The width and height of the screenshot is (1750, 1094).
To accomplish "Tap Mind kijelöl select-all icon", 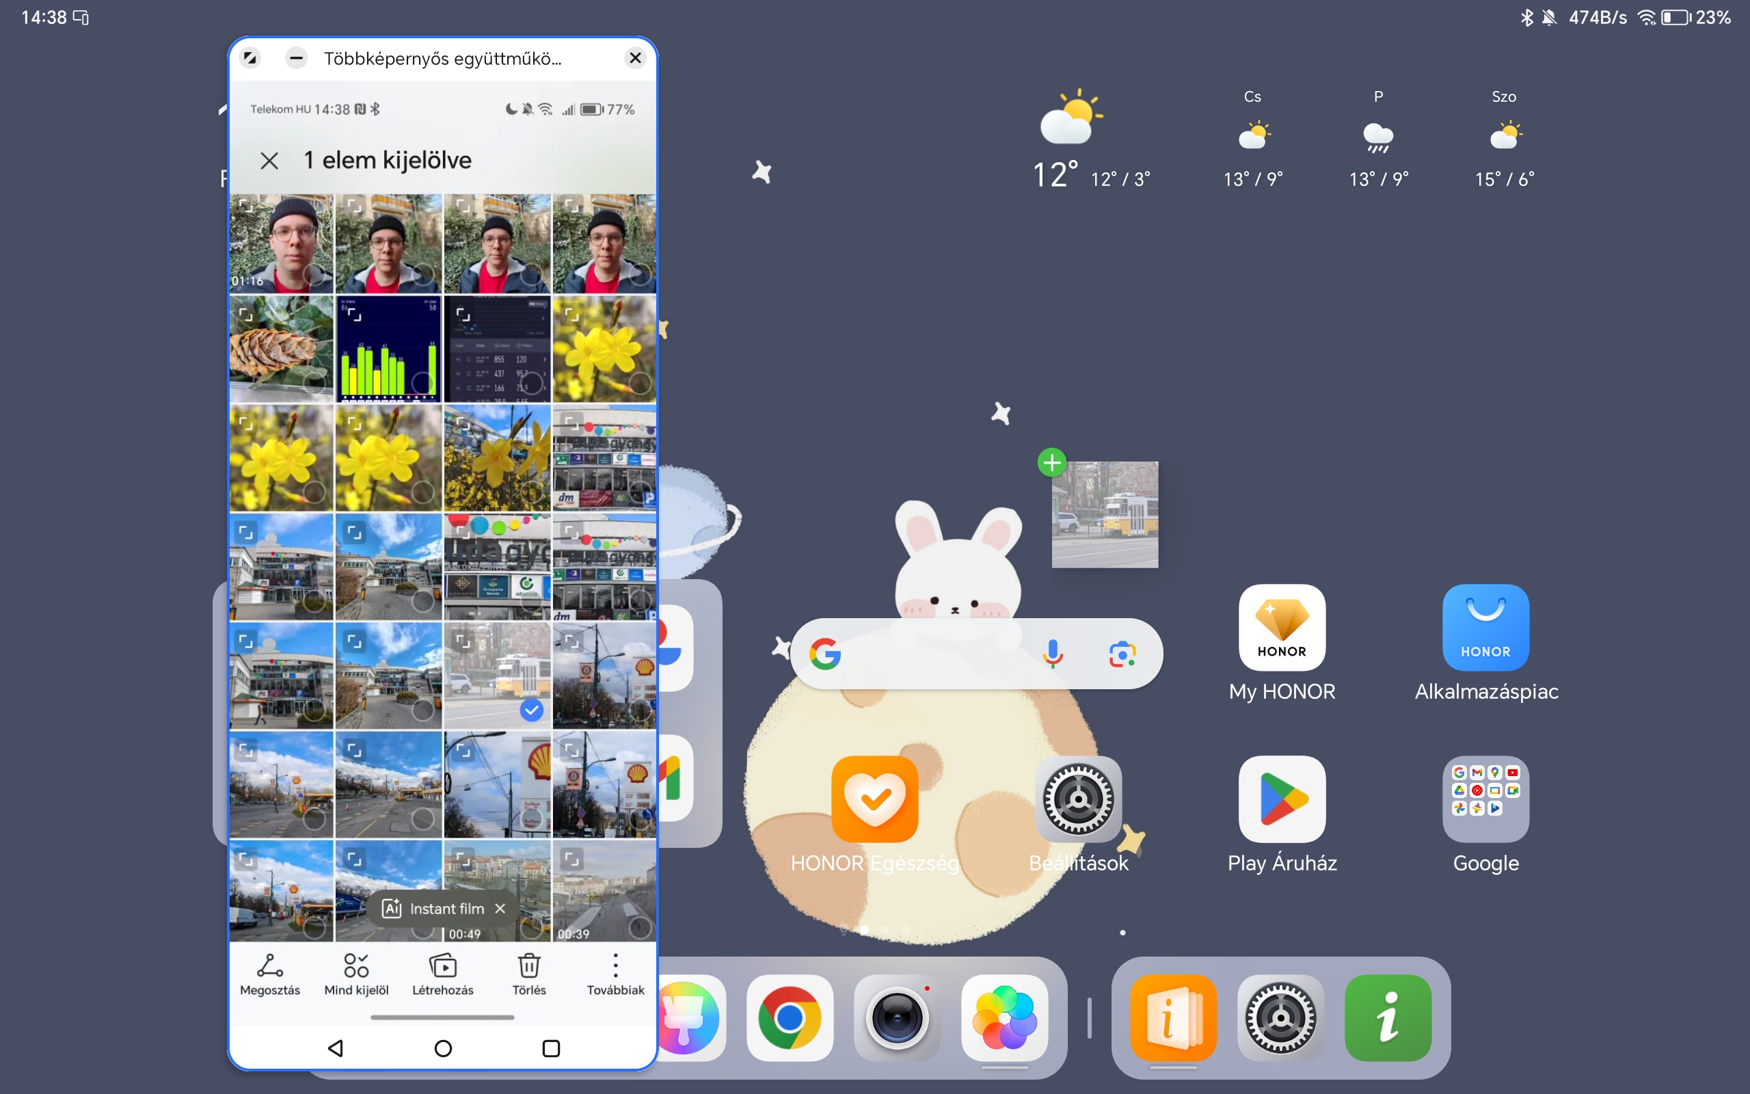I will pos(357,974).
